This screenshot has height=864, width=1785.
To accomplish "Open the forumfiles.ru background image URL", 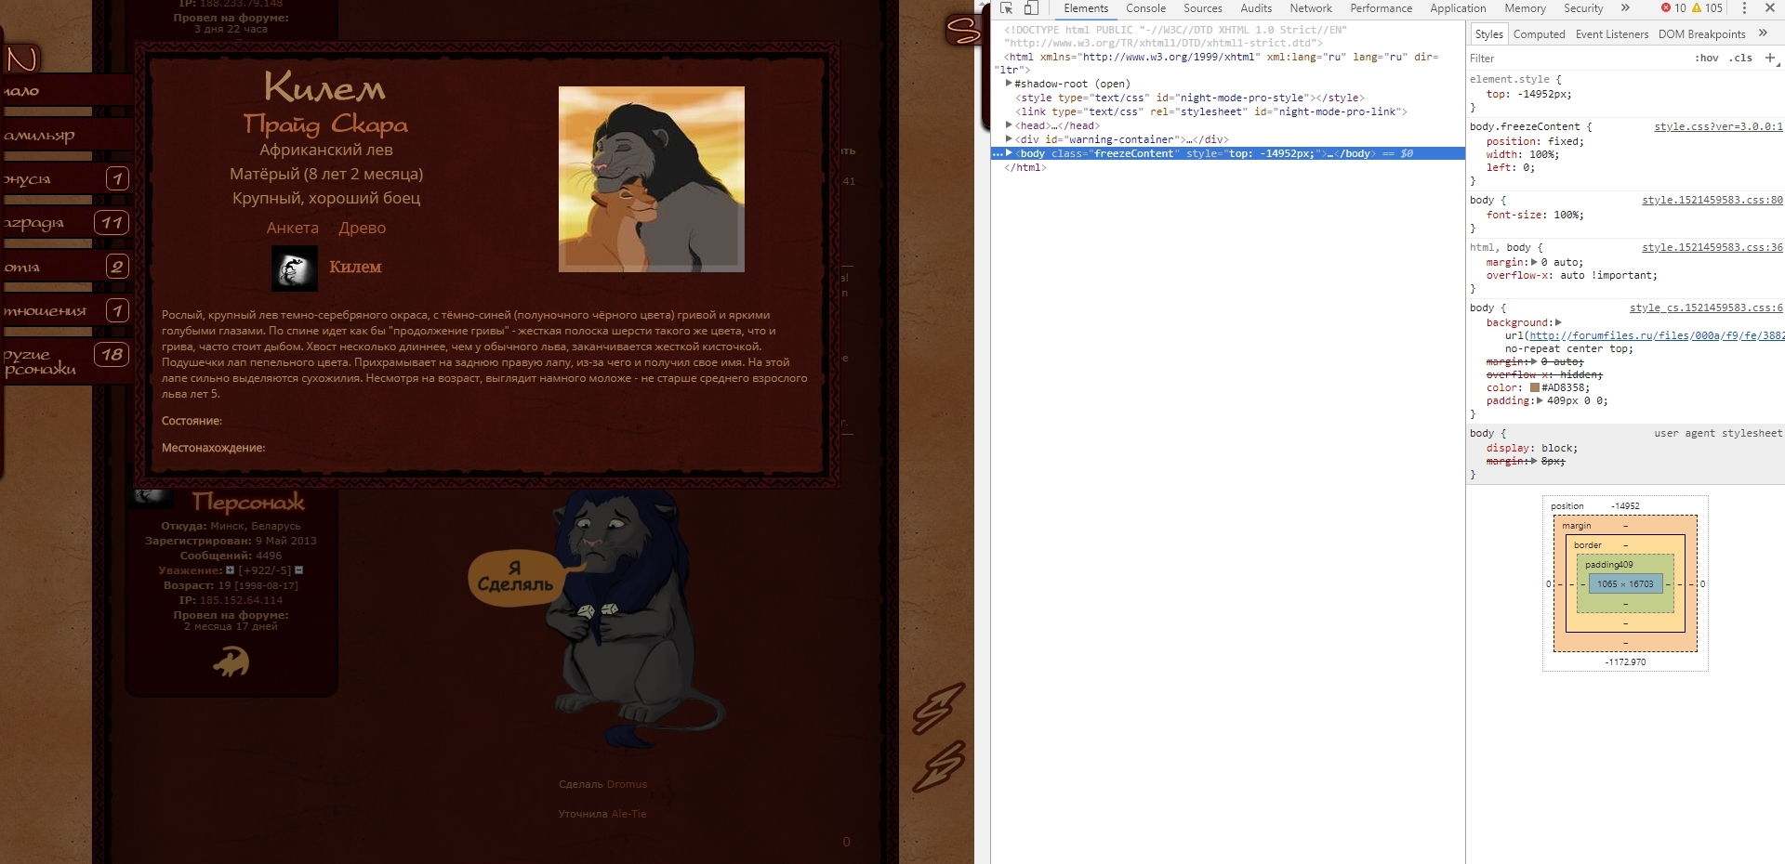I will [x=1657, y=336].
